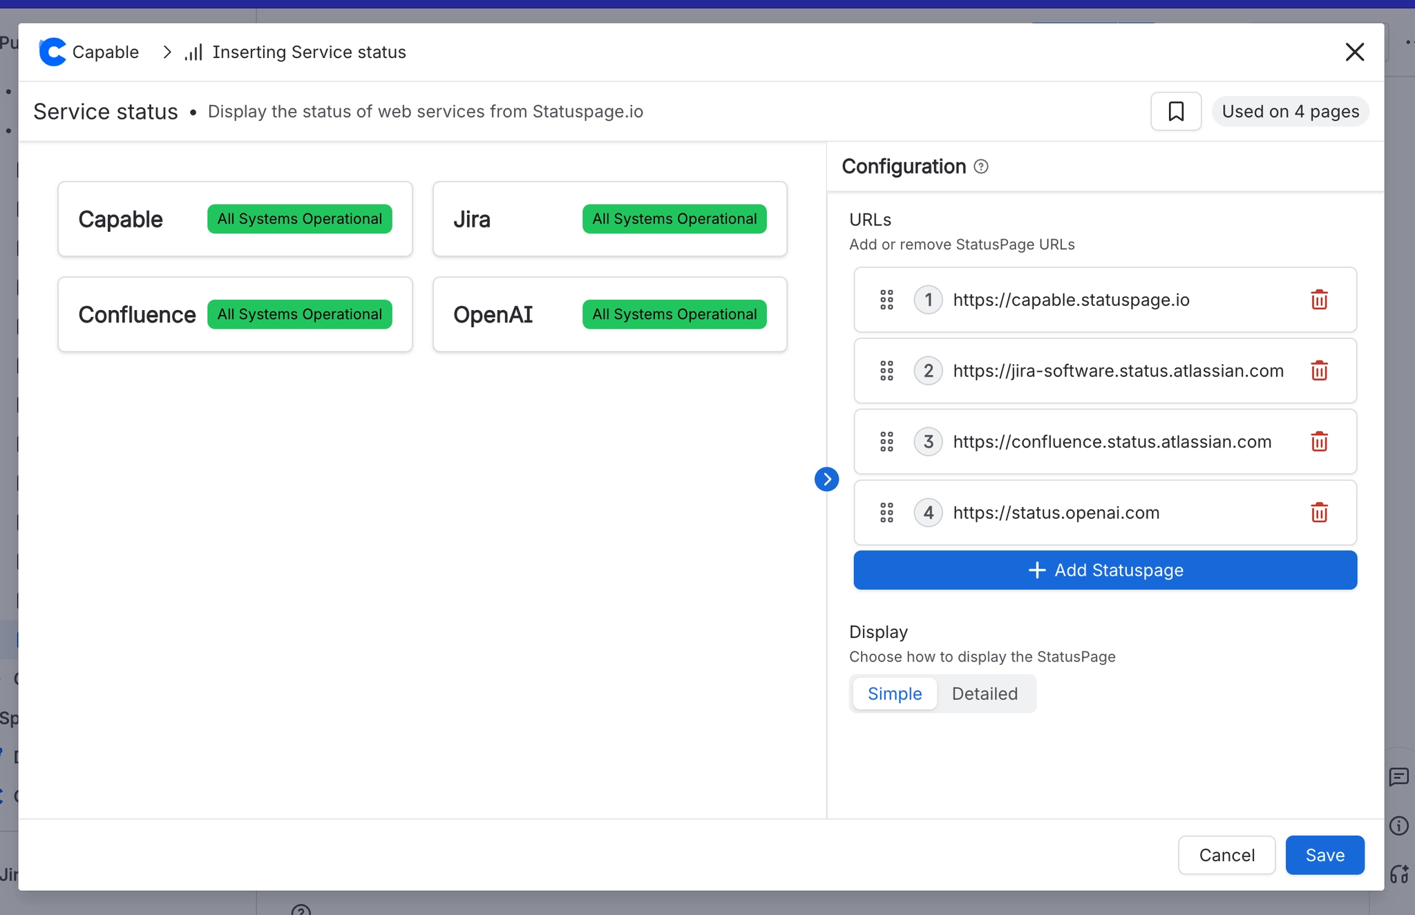
Task: Grab the drag handle of the jira-software URL
Action: tap(887, 371)
